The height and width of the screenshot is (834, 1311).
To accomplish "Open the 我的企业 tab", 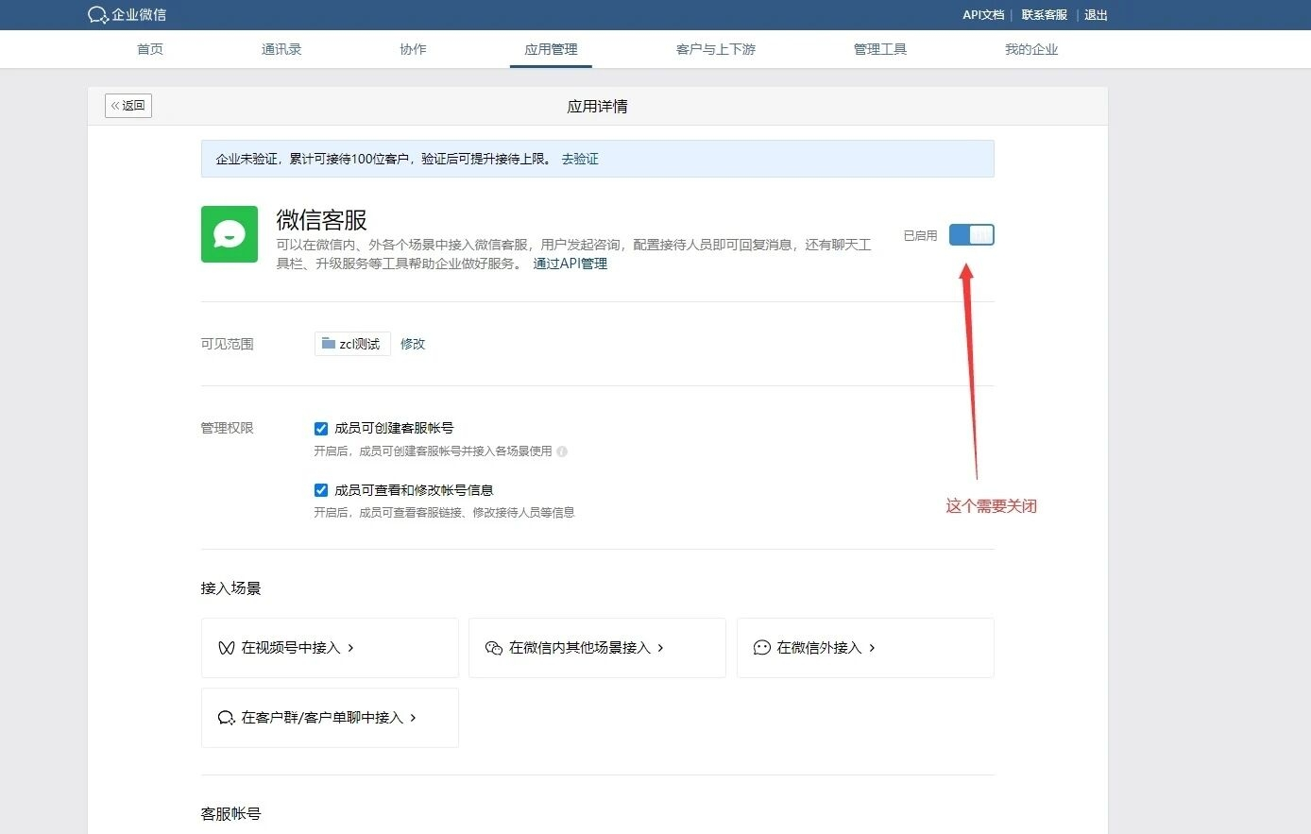I will point(1031,49).
